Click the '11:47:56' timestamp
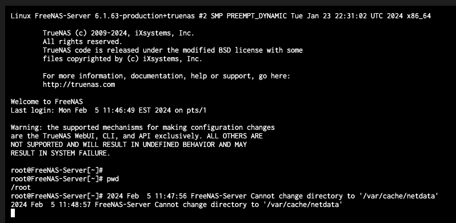The height and width of the screenshot is (223, 456). (x=171, y=196)
